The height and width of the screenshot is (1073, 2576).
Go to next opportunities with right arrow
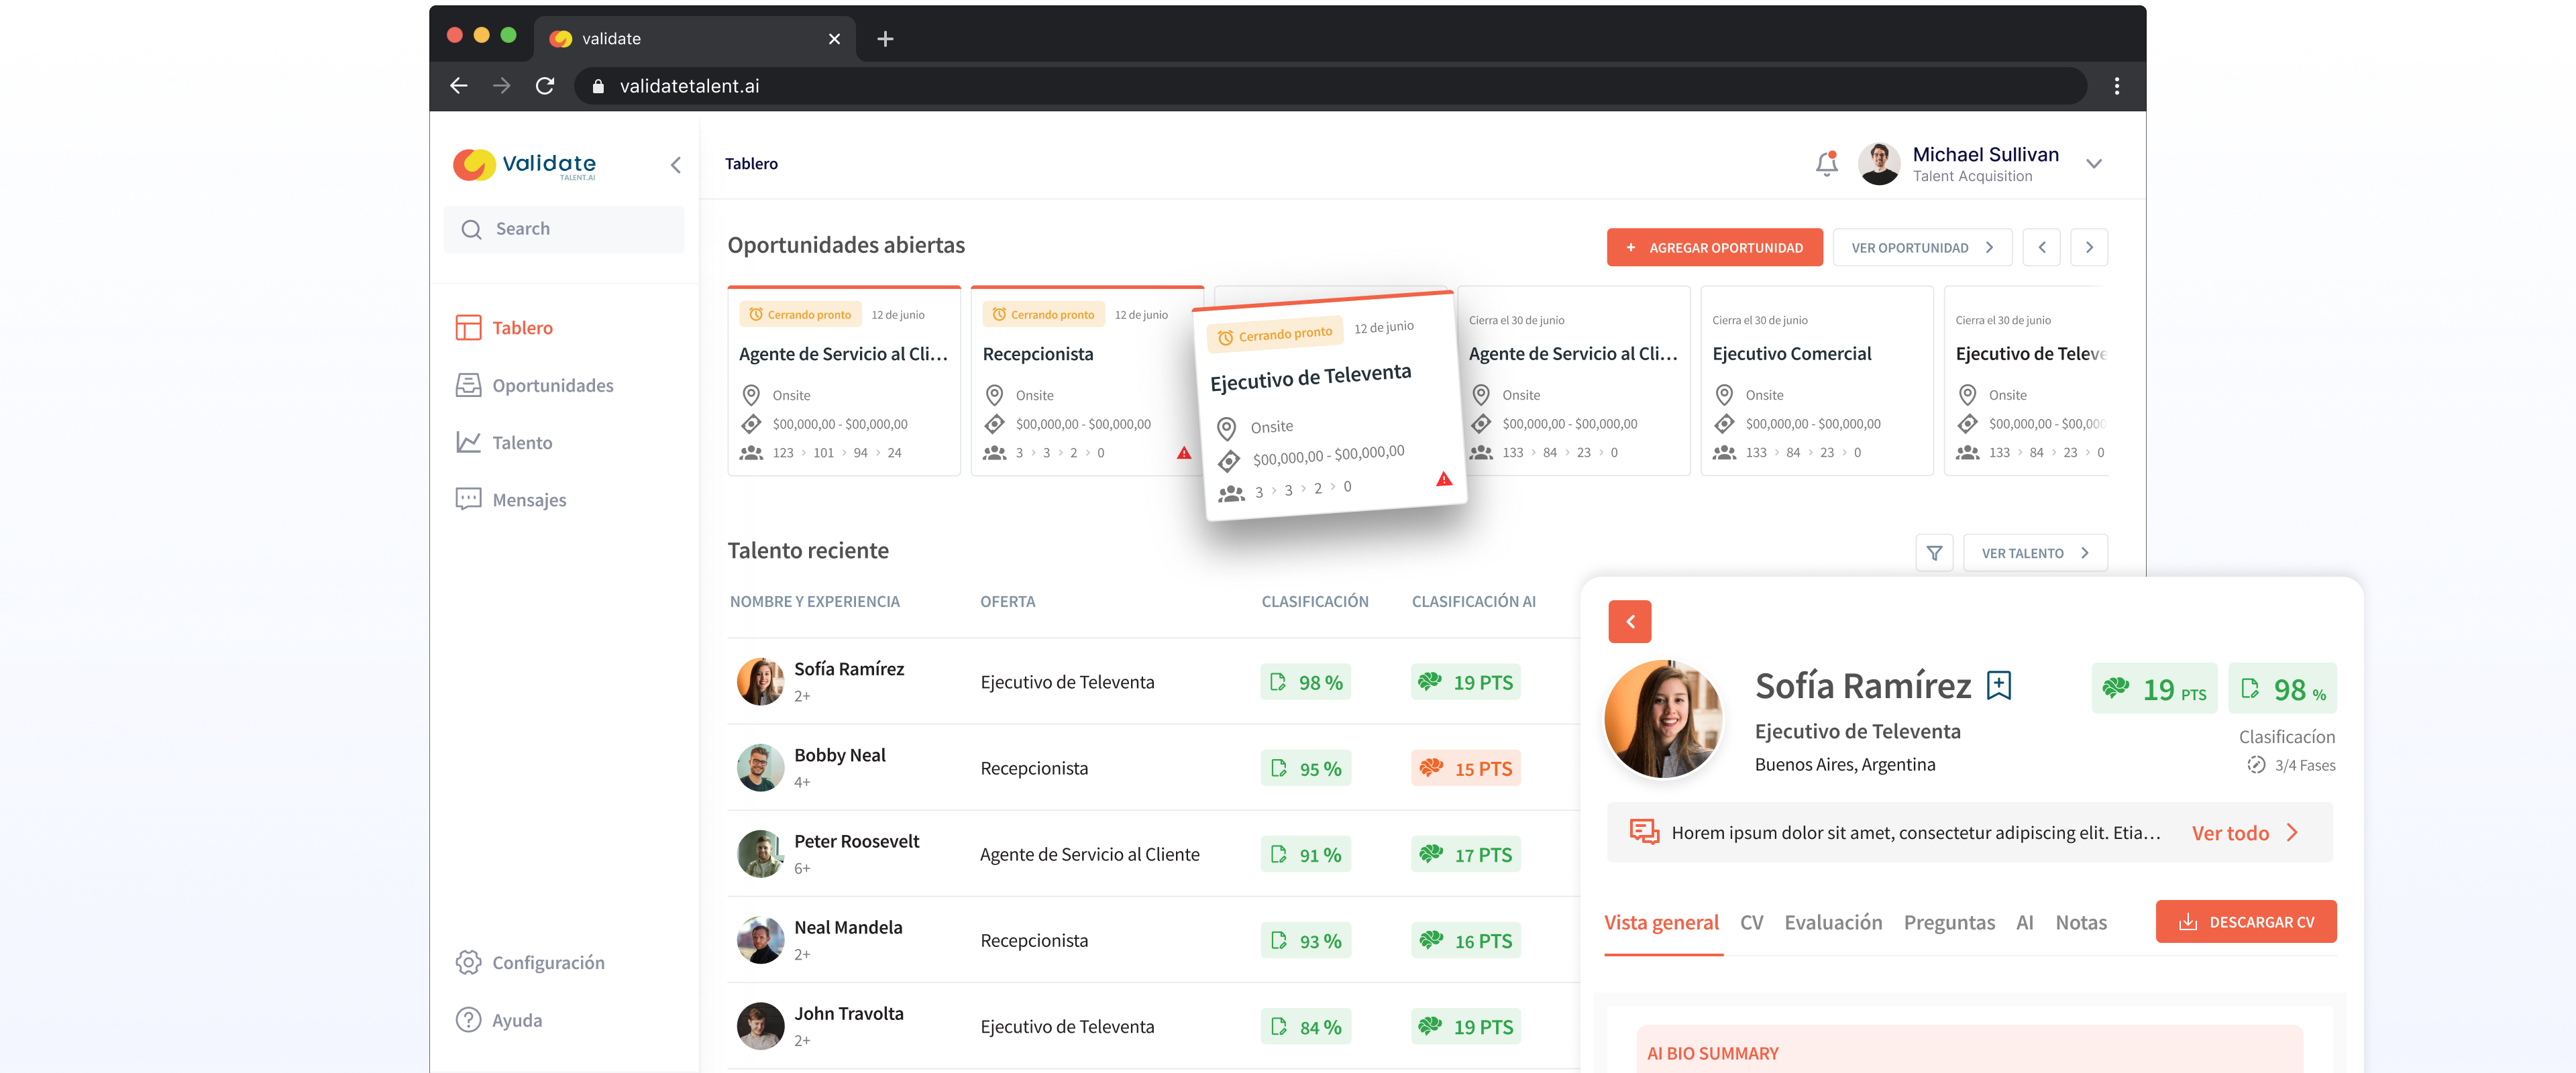tap(2088, 247)
